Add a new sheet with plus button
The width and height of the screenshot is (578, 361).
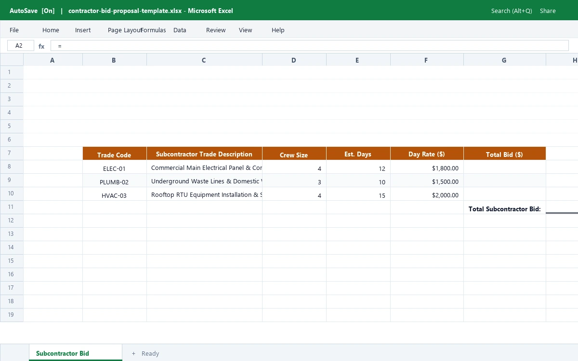pyautogui.click(x=133, y=353)
